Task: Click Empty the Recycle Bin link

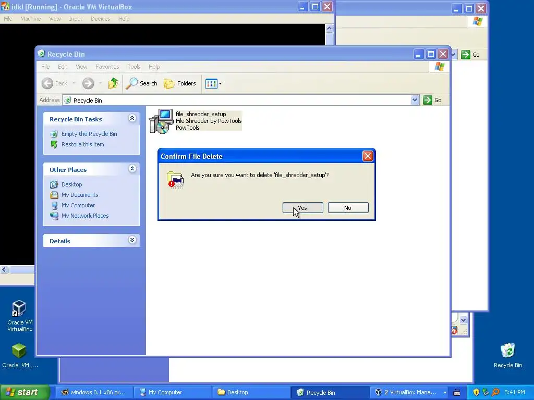Action: (x=89, y=134)
